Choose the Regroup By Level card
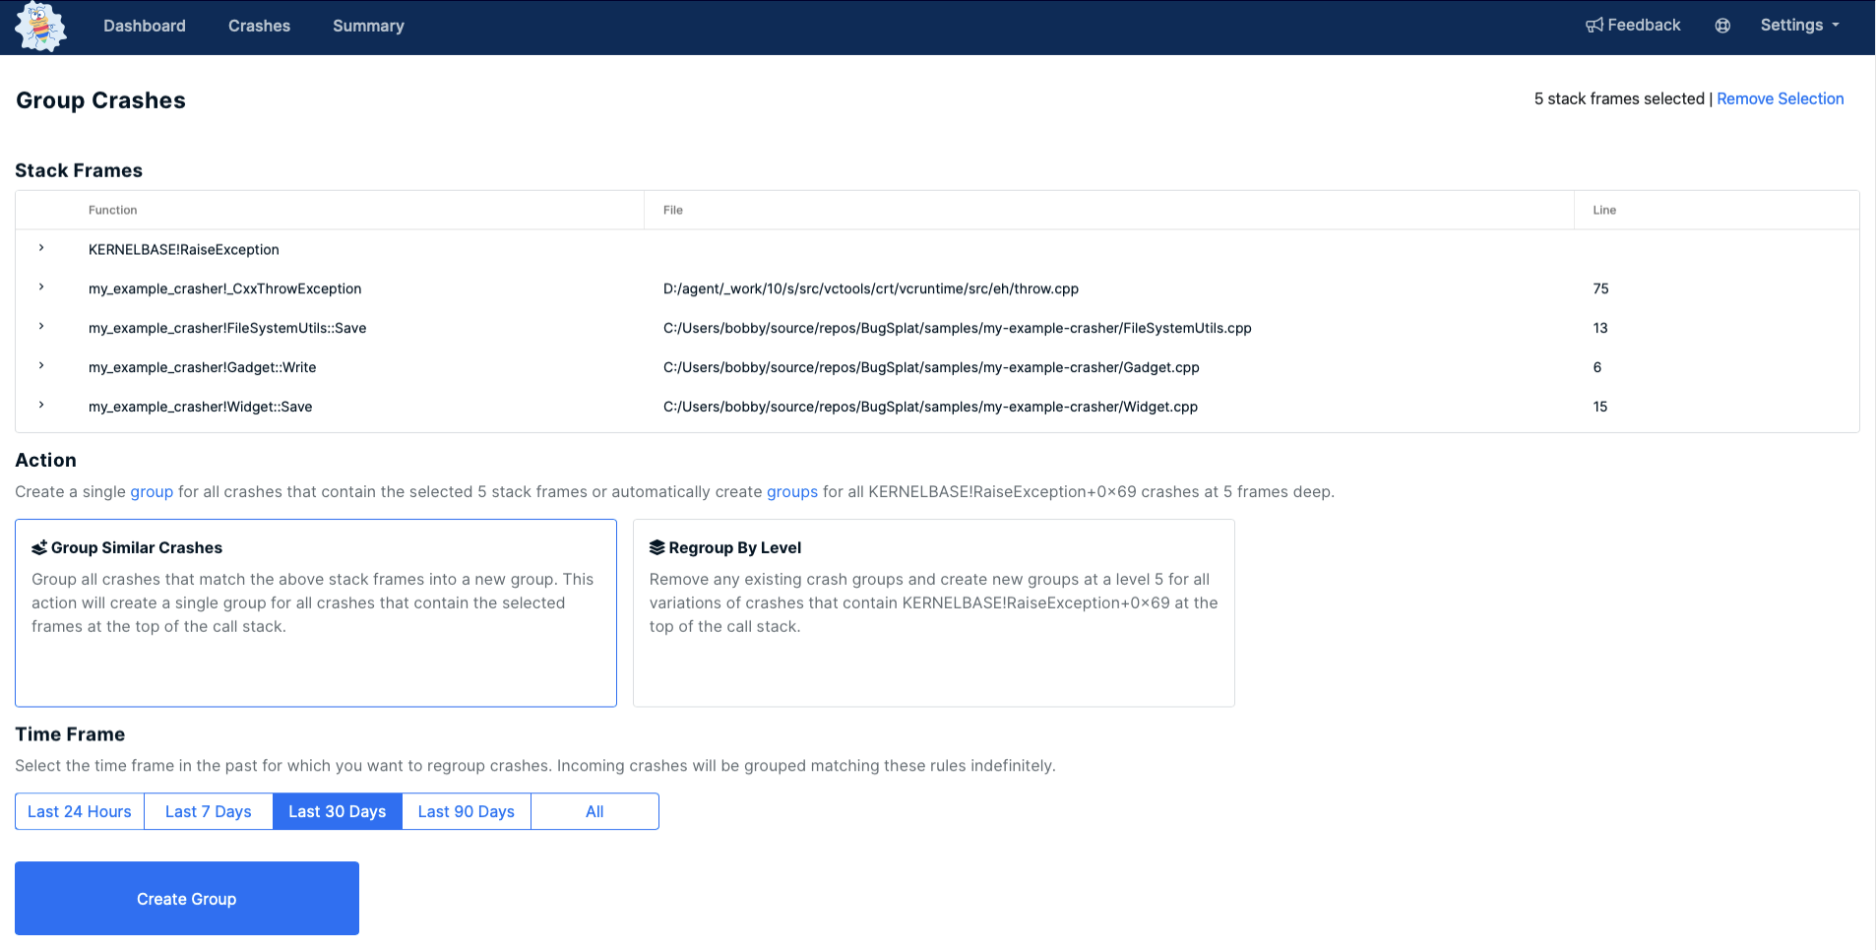This screenshot has height=950, width=1876. [934, 612]
